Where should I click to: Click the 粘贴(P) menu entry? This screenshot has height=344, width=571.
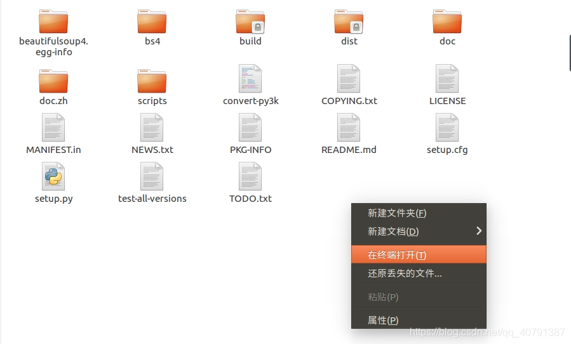pyautogui.click(x=419, y=296)
